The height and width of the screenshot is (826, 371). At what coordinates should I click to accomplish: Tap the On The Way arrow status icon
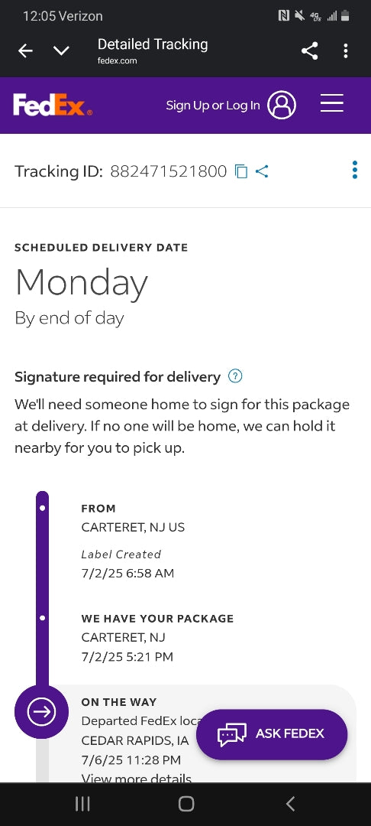click(x=41, y=712)
